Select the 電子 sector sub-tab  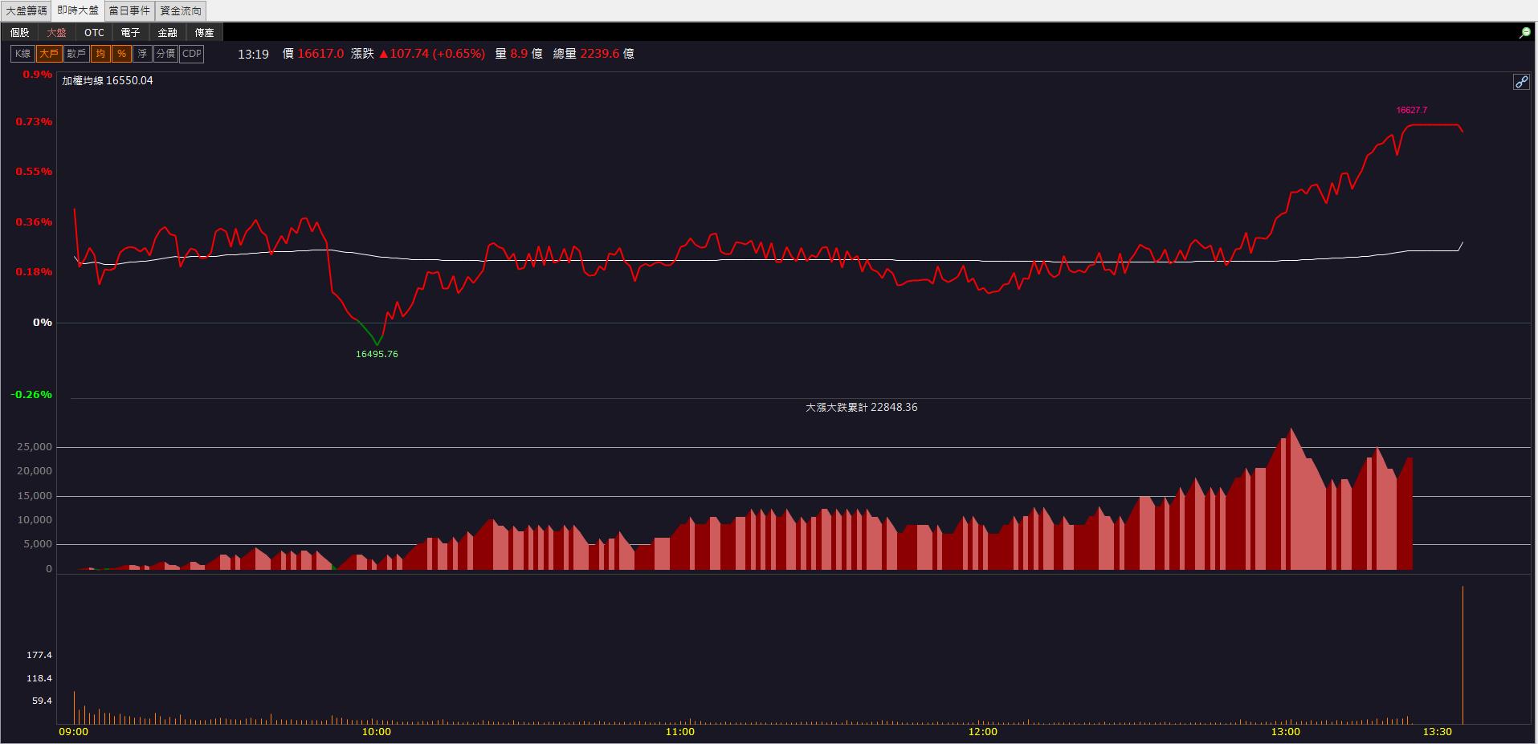pyautogui.click(x=131, y=33)
